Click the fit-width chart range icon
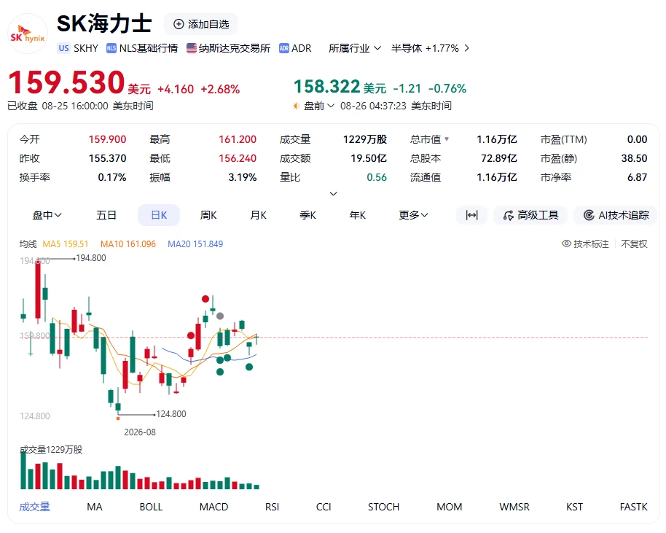Screen dimensions: 666x533 point(471,215)
